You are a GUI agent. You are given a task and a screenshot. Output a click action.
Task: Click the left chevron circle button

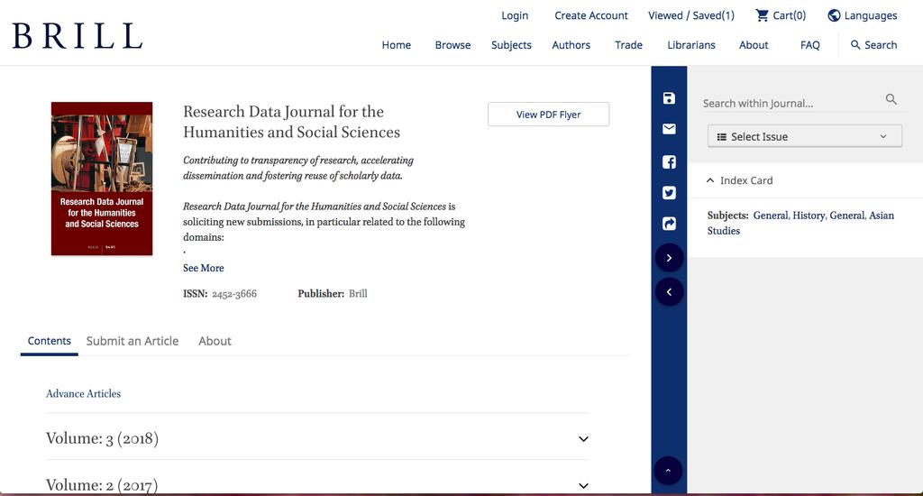669,292
